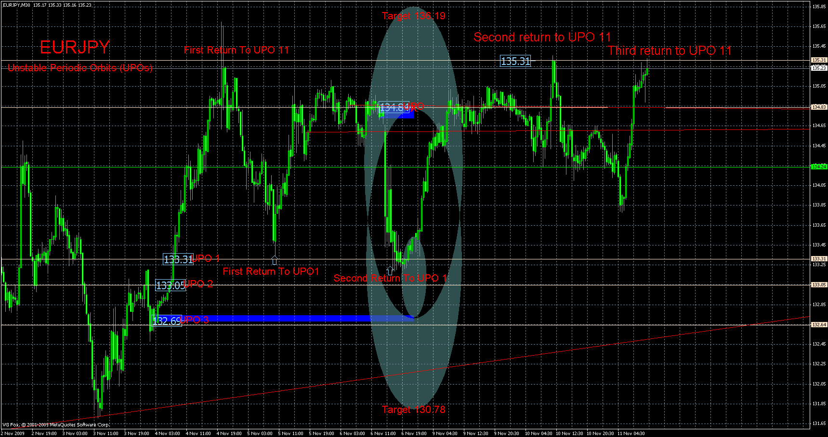Select the up arrow marking First Return To UPO1
Viewport: 828px width, 437px height.
pyautogui.click(x=275, y=260)
